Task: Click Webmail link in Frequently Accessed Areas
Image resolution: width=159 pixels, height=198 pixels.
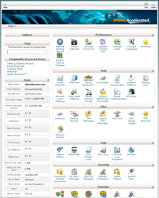Action: (12, 71)
